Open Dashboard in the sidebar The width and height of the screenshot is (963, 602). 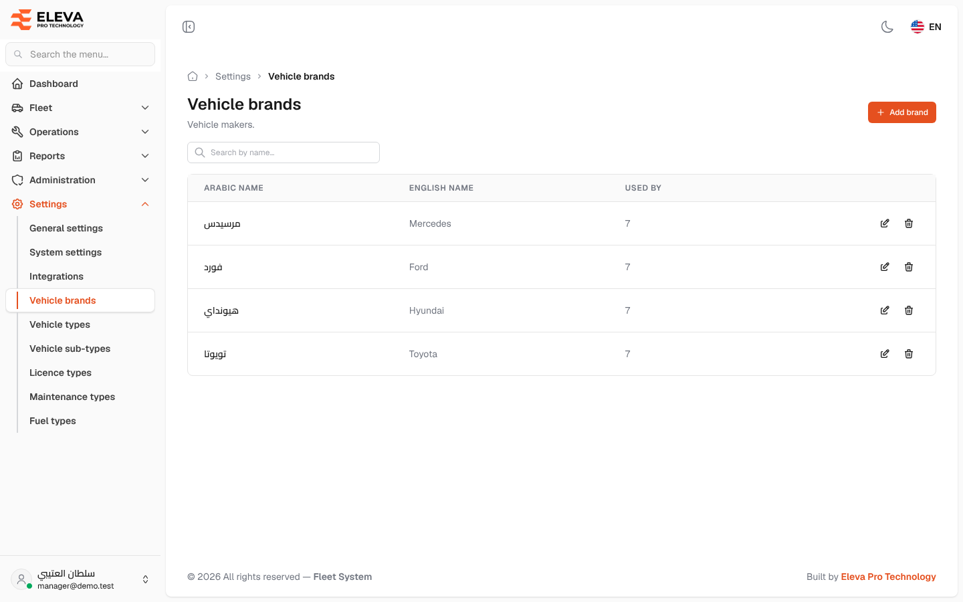[80, 84]
